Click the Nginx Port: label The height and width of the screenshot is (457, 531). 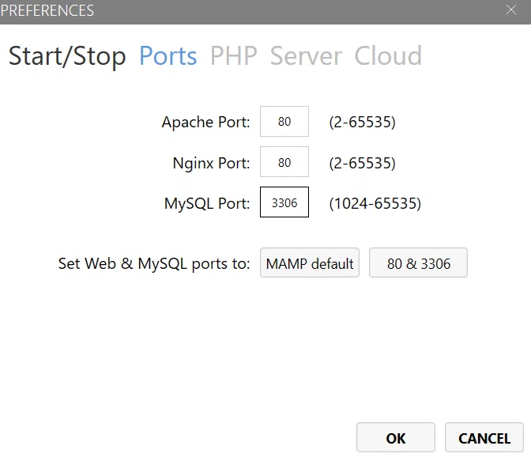[x=211, y=163]
